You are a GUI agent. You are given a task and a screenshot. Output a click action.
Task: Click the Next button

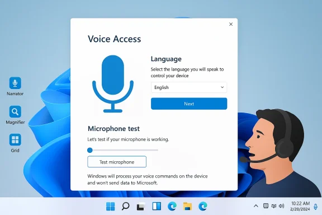(x=189, y=104)
